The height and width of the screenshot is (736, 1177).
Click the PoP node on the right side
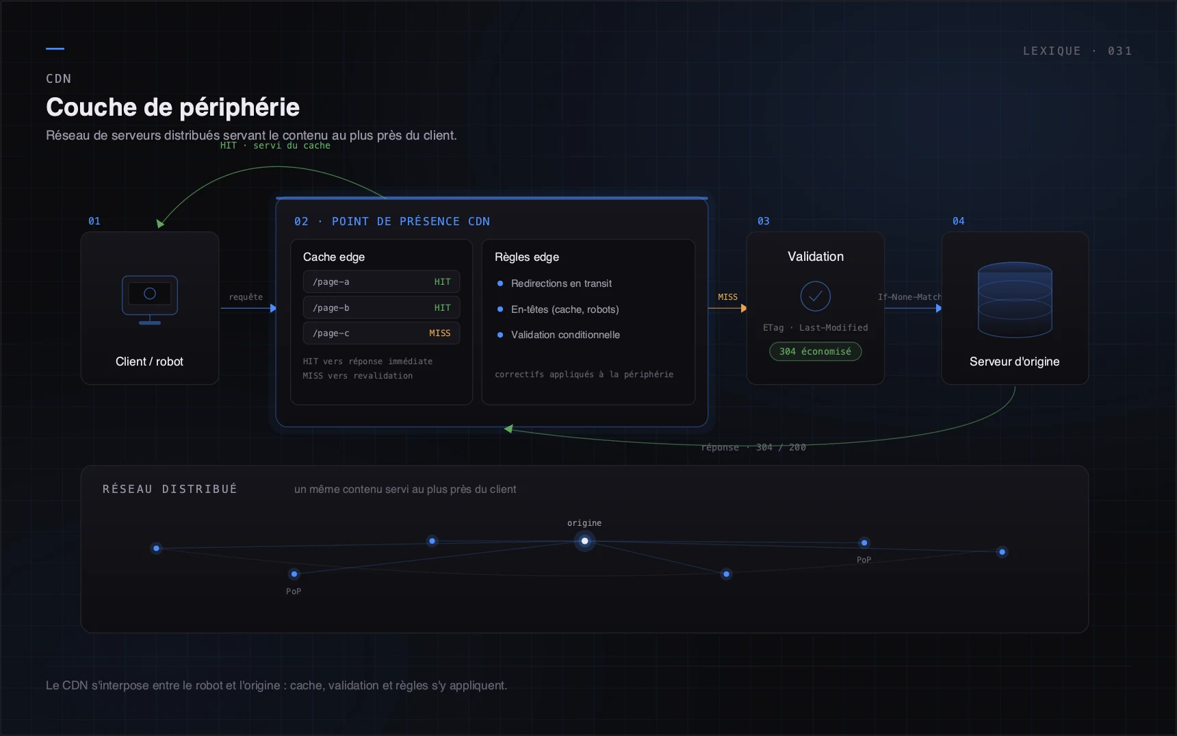click(x=864, y=543)
